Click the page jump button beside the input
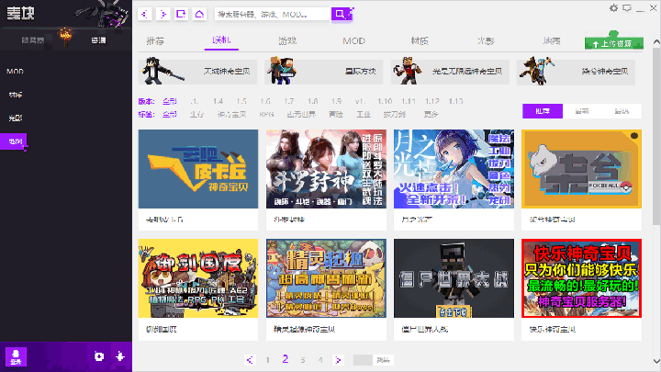661x372 pixels. 383,360
